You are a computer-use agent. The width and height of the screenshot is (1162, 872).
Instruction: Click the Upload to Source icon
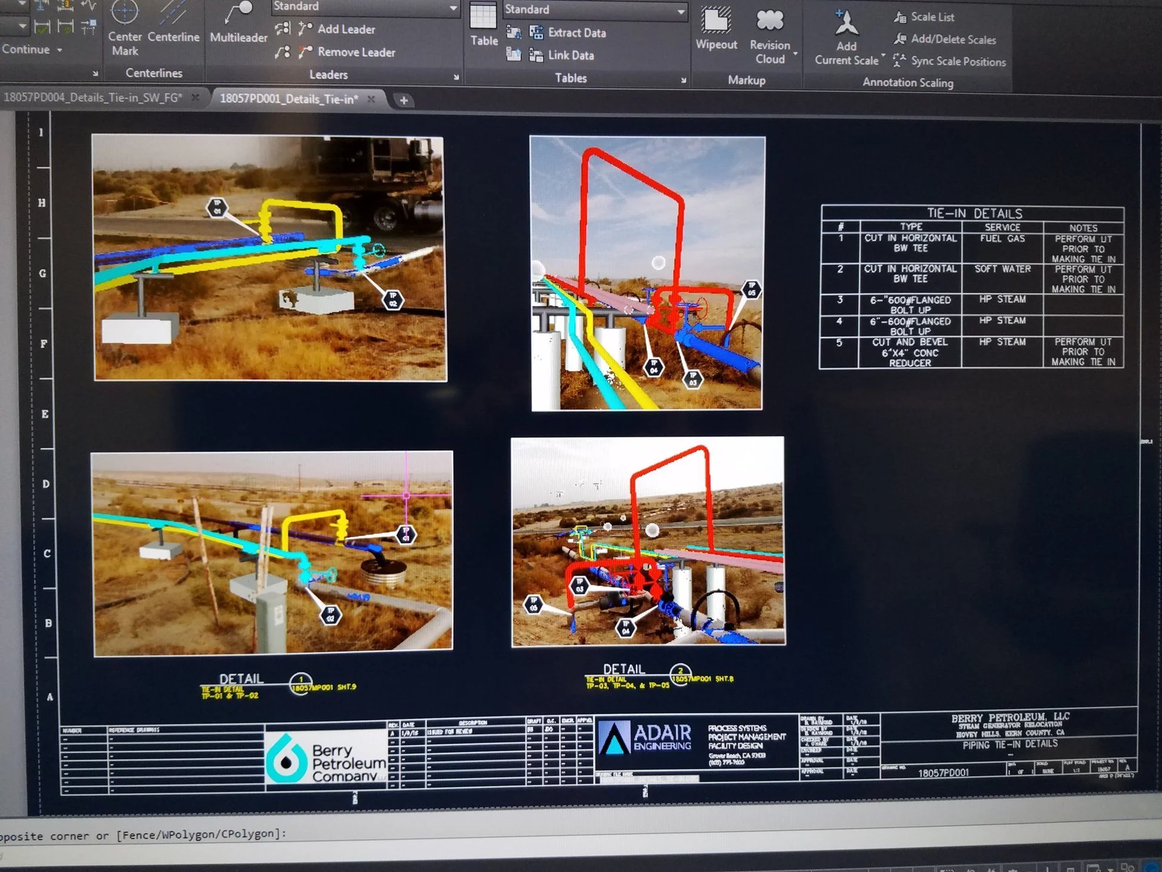(514, 55)
